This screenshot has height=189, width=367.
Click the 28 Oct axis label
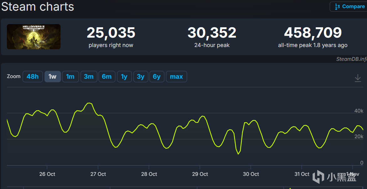pyautogui.click(x=149, y=174)
